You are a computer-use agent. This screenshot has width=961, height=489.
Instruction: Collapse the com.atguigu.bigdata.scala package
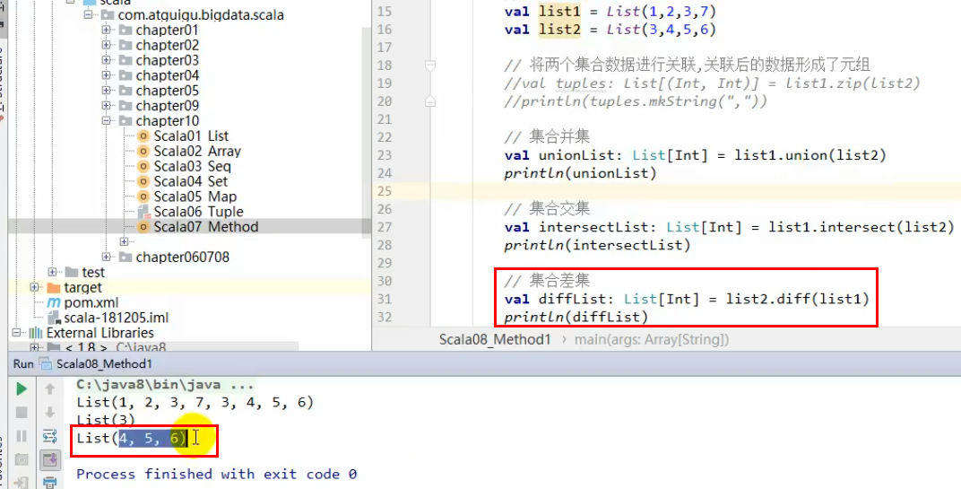pyautogui.click(x=89, y=14)
